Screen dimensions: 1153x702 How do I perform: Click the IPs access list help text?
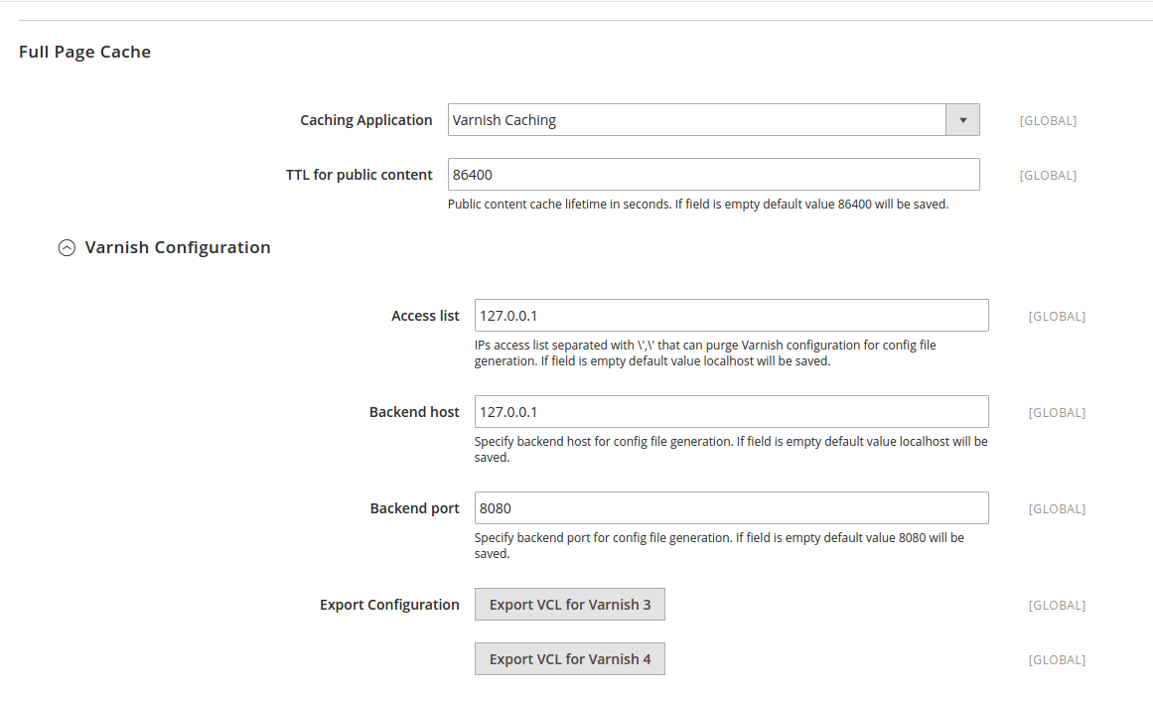[705, 352]
